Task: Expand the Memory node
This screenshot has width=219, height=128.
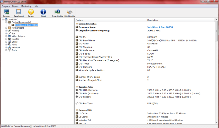Action: point(6,30)
